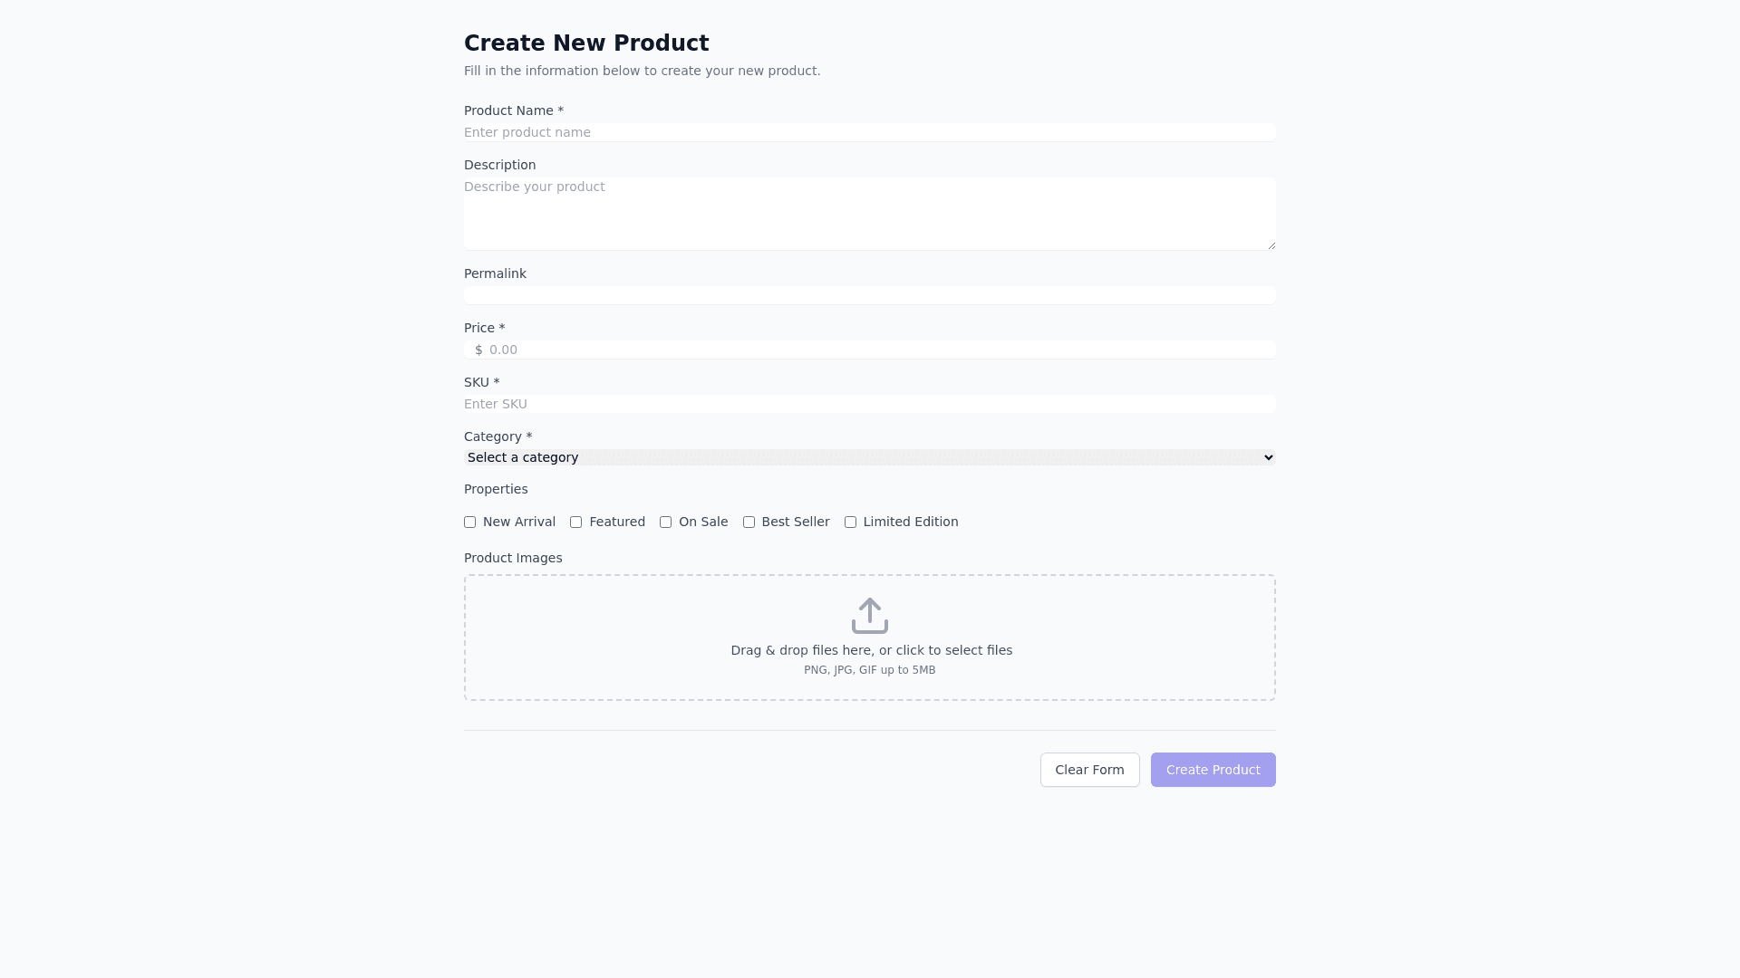This screenshot has width=1740, height=978.
Task: Enable the New Arrival checkbox
Action: point(469,522)
